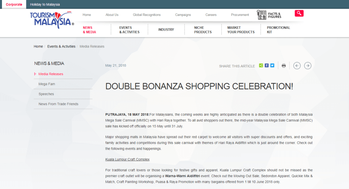The image size is (349, 189).
Task: Share this article on Twitter
Action: coord(272,66)
